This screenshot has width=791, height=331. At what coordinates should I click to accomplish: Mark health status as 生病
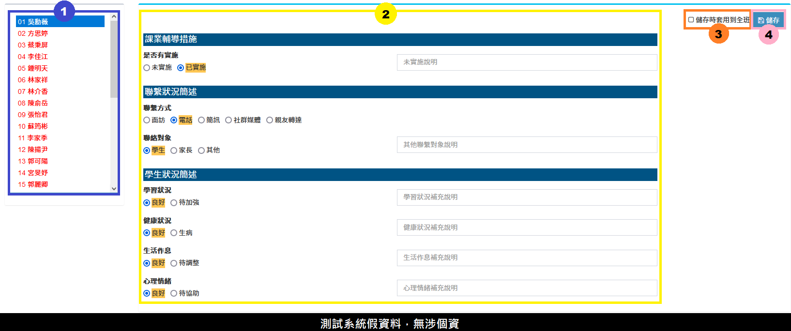point(174,233)
